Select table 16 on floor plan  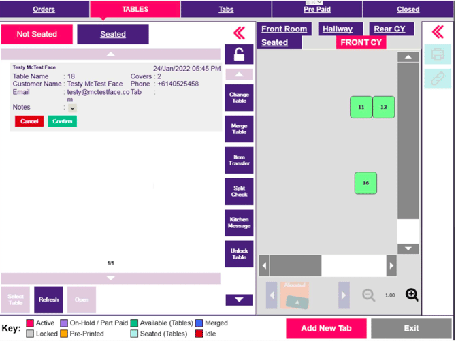tap(365, 183)
